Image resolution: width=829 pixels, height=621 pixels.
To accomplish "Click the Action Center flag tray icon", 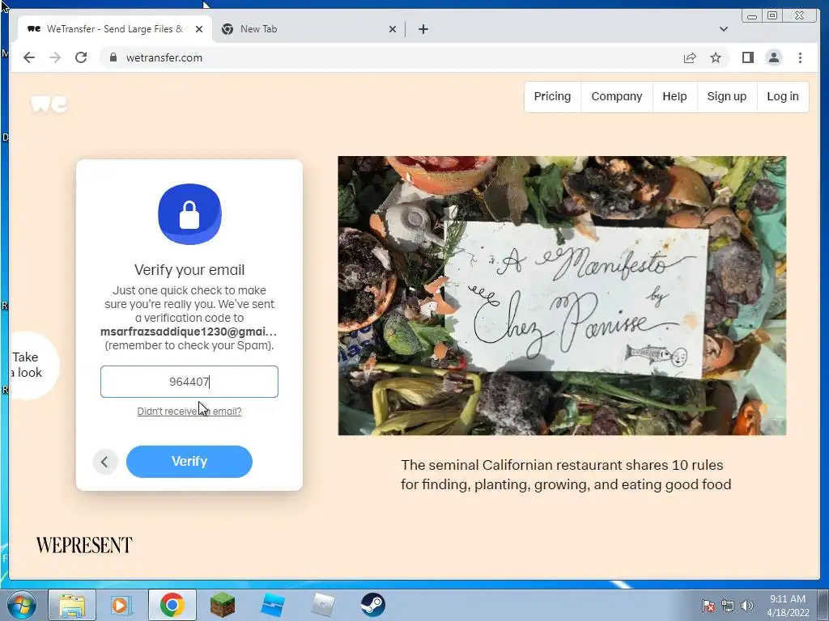I will click(708, 606).
